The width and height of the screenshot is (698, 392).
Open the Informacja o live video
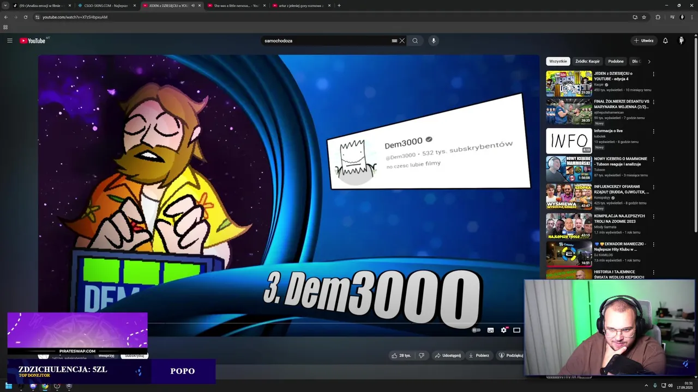pyautogui.click(x=569, y=140)
